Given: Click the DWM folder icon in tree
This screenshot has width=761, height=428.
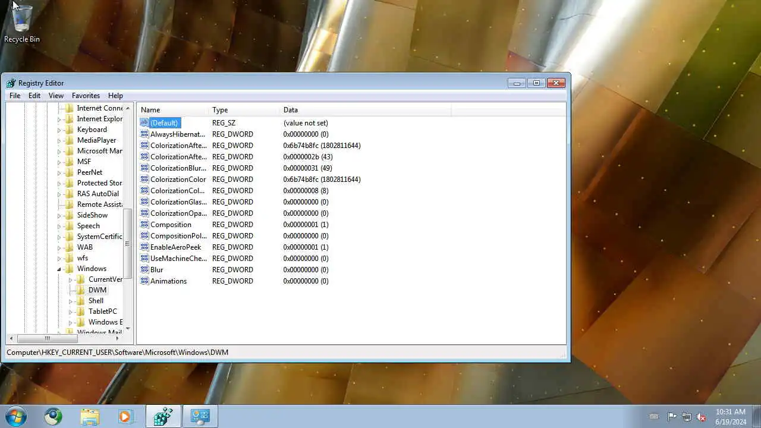Looking at the screenshot, I should [81, 290].
